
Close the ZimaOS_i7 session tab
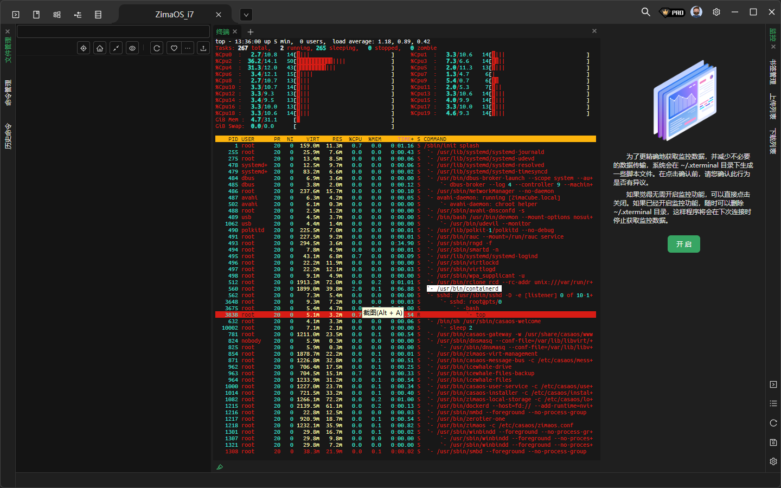click(x=219, y=15)
